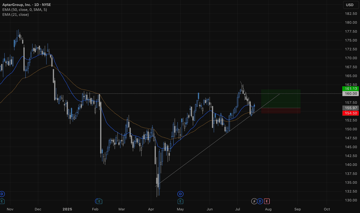Open the upcoming dividend icon near Aug

(x=260, y=201)
